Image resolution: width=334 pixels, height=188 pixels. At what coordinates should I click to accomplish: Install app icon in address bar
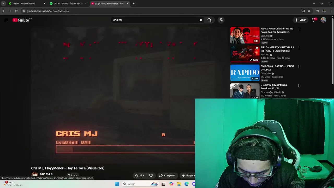pyautogui.click(x=303, y=11)
